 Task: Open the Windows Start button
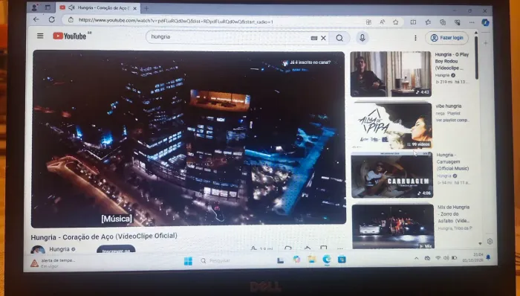[x=188, y=261]
